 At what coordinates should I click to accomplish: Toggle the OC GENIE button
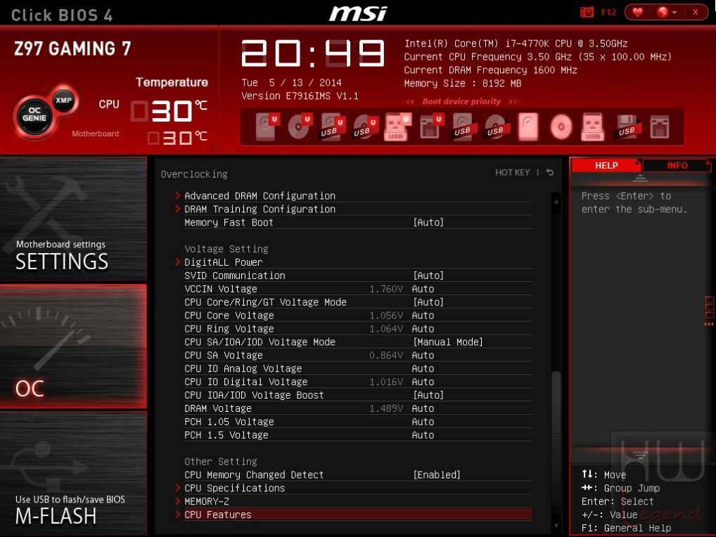(x=34, y=114)
